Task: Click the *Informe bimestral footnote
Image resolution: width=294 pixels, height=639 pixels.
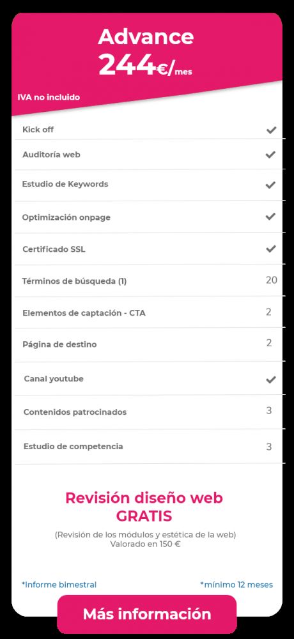Action: tap(59, 585)
